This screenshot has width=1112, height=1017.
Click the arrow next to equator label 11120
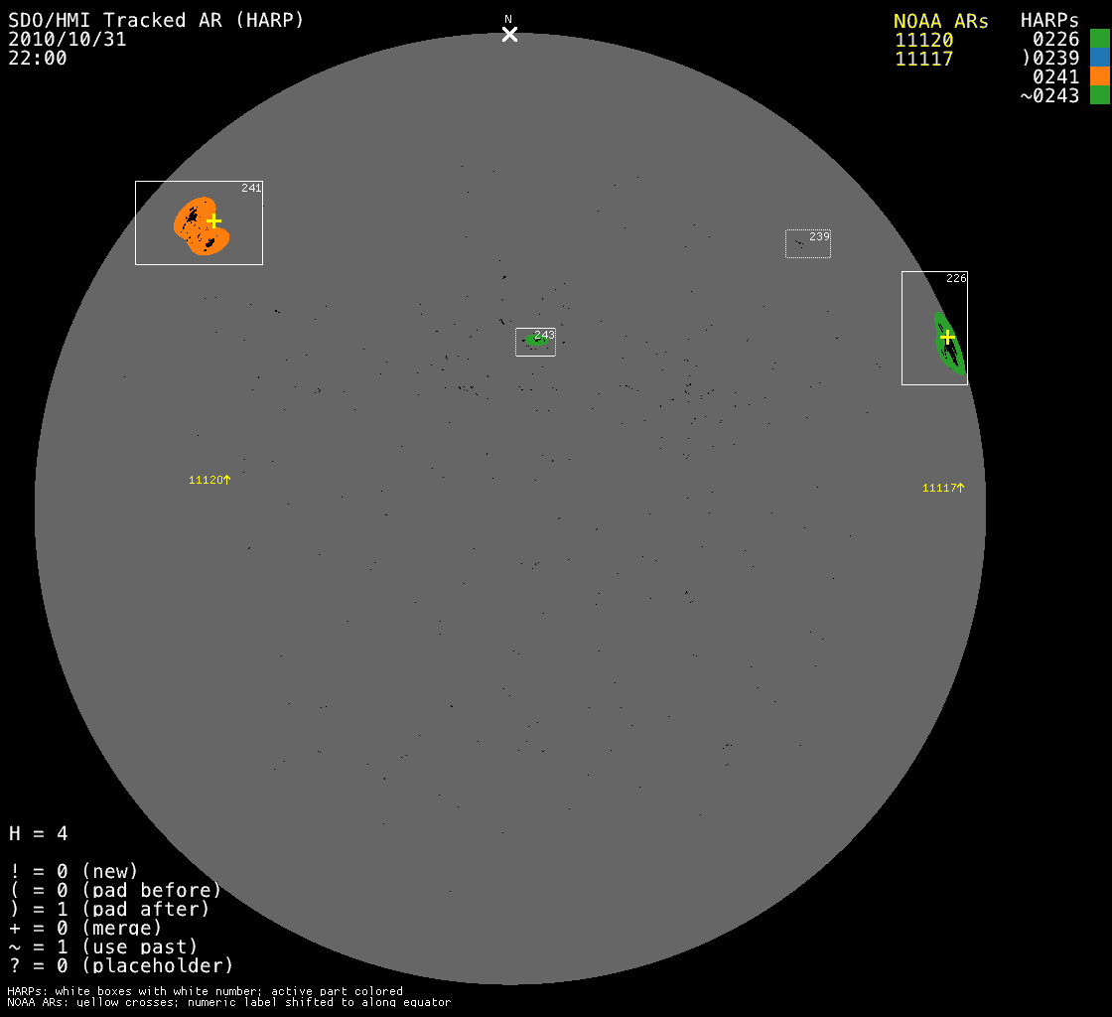pyautogui.click(x=226, y=480)
